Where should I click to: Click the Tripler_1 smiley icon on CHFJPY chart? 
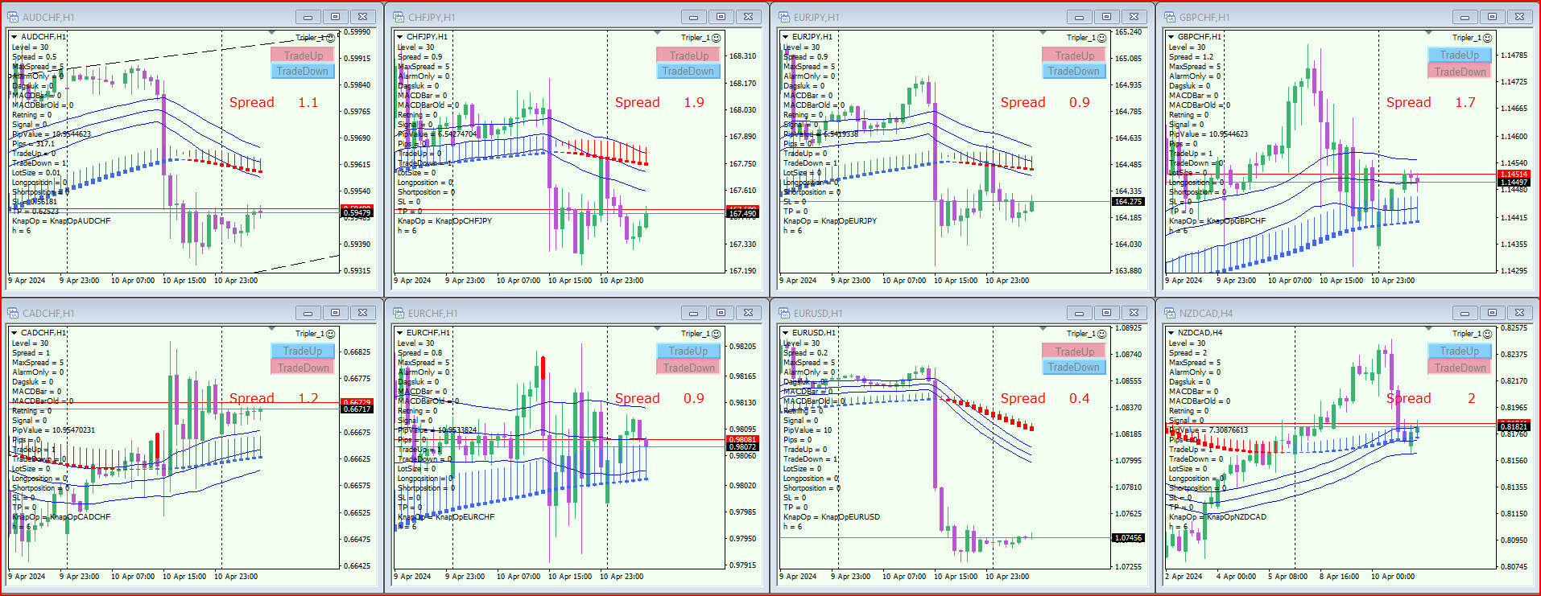click(x=717, y=38)
